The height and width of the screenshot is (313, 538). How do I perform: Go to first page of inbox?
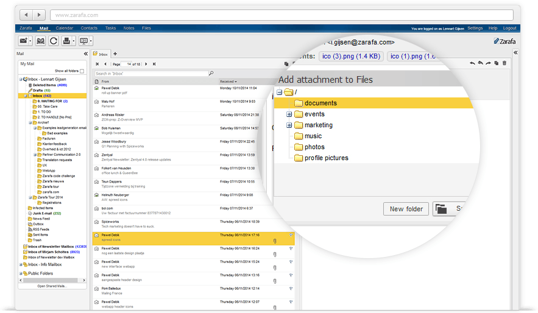(x=97, y=64)
